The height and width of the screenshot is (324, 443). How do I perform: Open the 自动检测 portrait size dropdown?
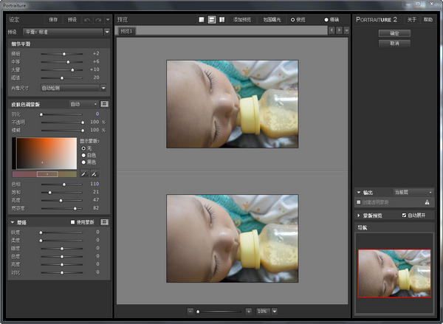click(x=103, y=87)
